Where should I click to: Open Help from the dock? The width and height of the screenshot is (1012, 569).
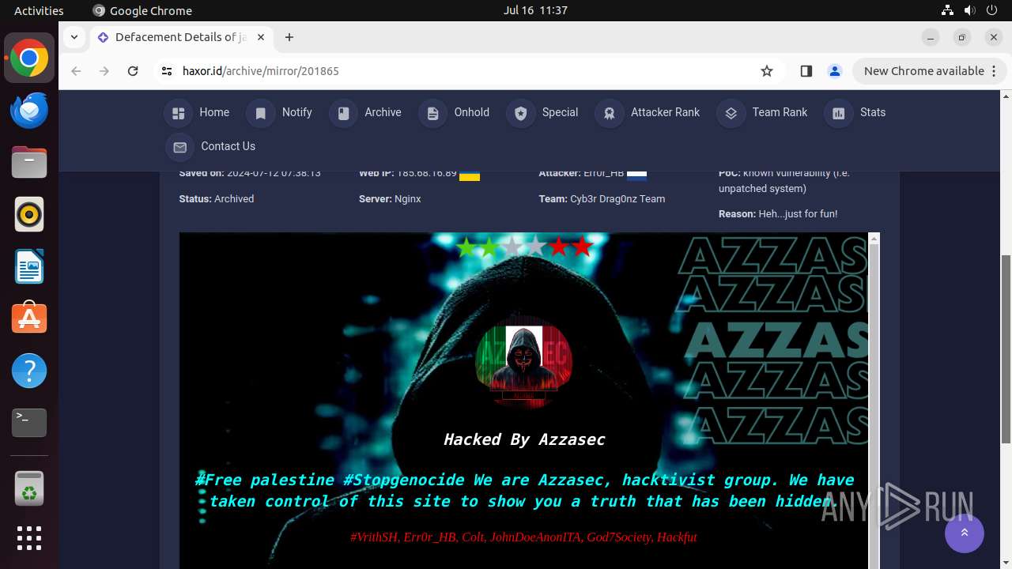(29, 371)
